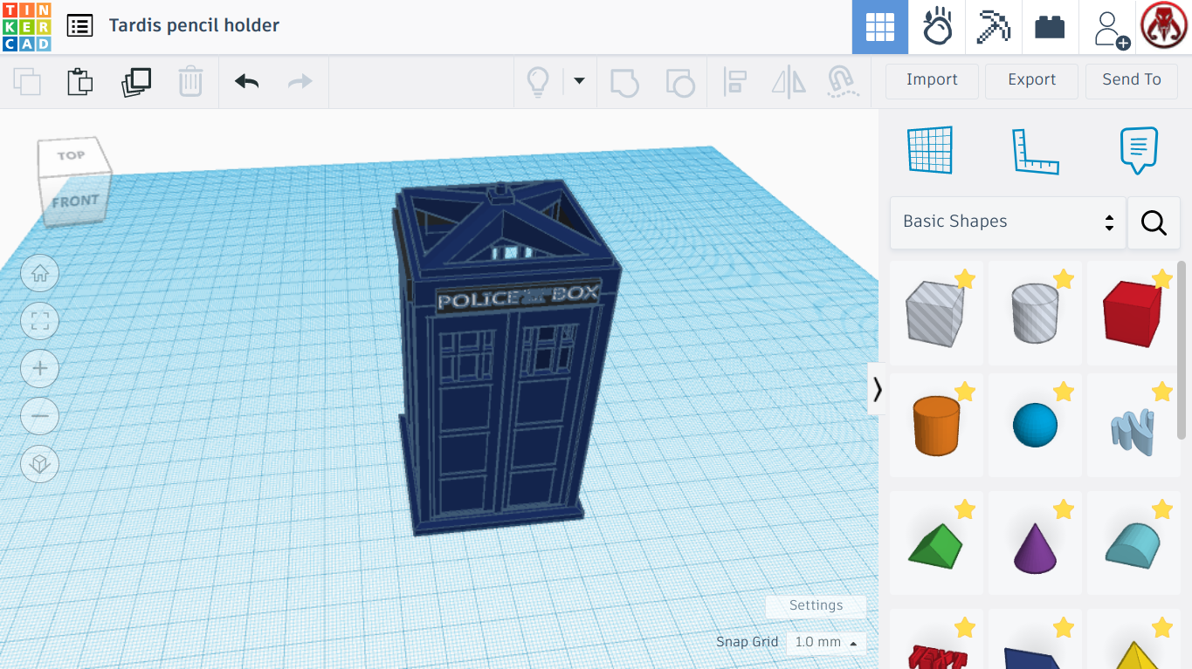Click the Group shapes icon

(624, 82)
